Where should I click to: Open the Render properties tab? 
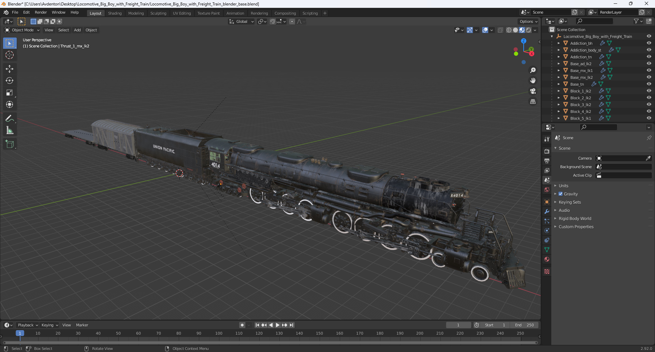pyautogui.click(x=547, y=151)
